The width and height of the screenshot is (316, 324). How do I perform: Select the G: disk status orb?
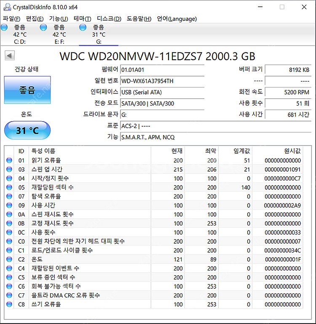(x=83, y=27)
